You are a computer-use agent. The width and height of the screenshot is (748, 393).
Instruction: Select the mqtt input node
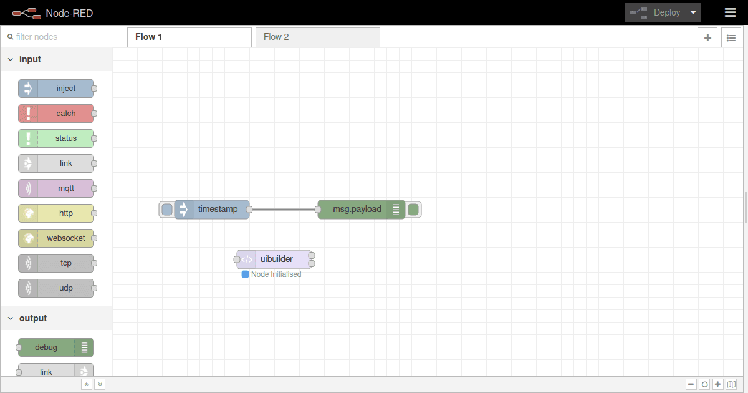point(57,188)
